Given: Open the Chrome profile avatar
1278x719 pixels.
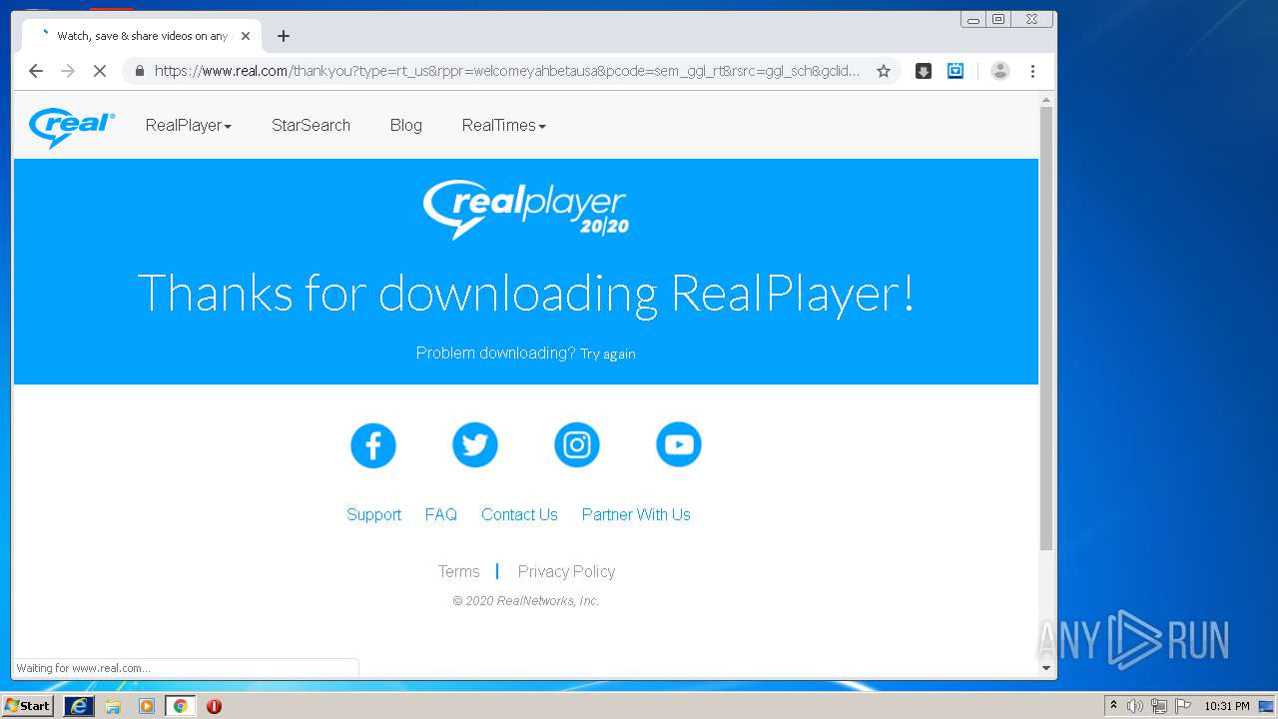Looking at the screenshot, I should coord(1000,71).
